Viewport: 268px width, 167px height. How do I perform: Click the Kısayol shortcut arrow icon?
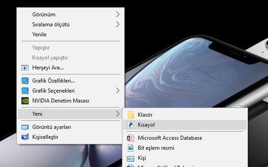click(131, 125)
